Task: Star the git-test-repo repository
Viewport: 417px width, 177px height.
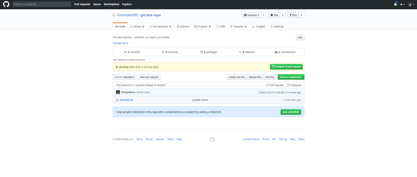Action: (x=274, y=15)
